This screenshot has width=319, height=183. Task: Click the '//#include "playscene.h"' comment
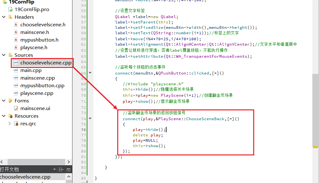coord(153,84)
